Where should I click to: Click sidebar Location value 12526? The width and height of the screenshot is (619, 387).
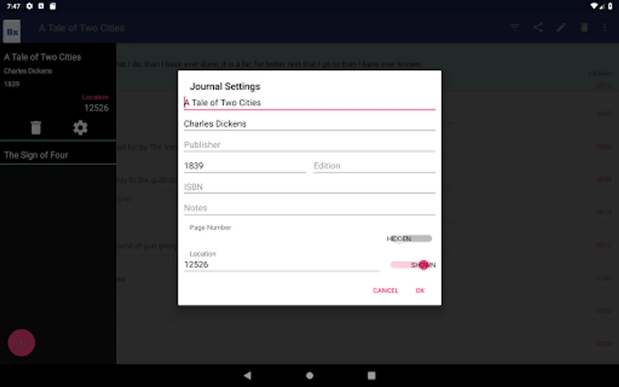click(x=96, y=108)
